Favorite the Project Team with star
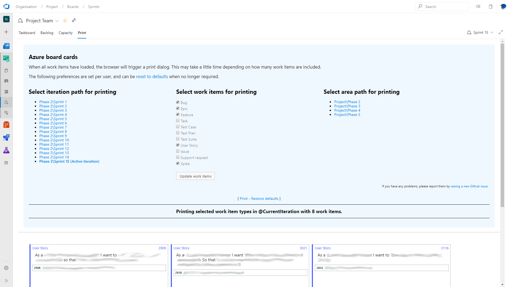Screen dimensions: 510x287 coord(65,21)
